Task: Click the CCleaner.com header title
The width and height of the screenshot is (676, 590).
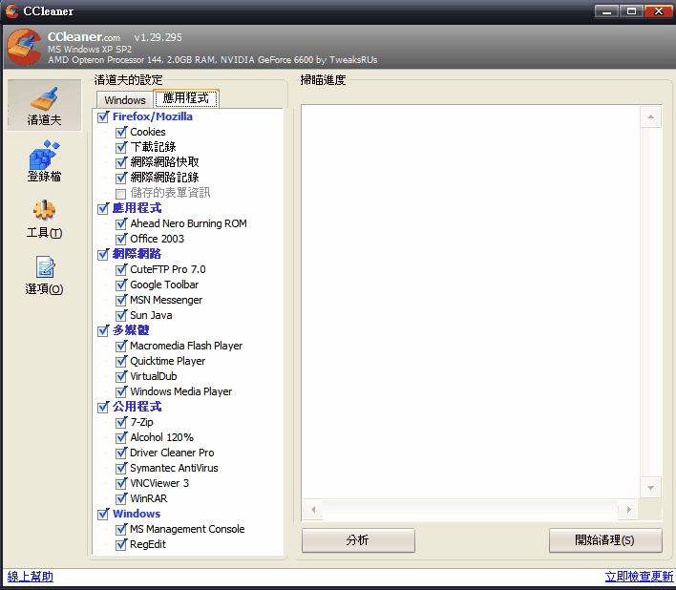Action: pyautogui.click(x=84, y=37)
